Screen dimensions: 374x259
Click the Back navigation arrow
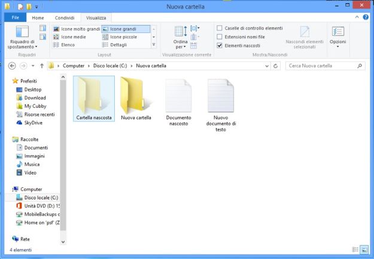point(12,66)
